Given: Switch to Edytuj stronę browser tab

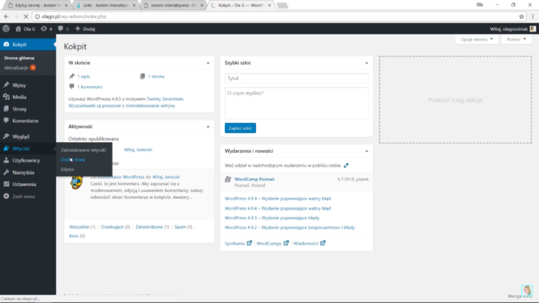Looking at the screenshot, I should pyautogui.click(x=37, y=5).
